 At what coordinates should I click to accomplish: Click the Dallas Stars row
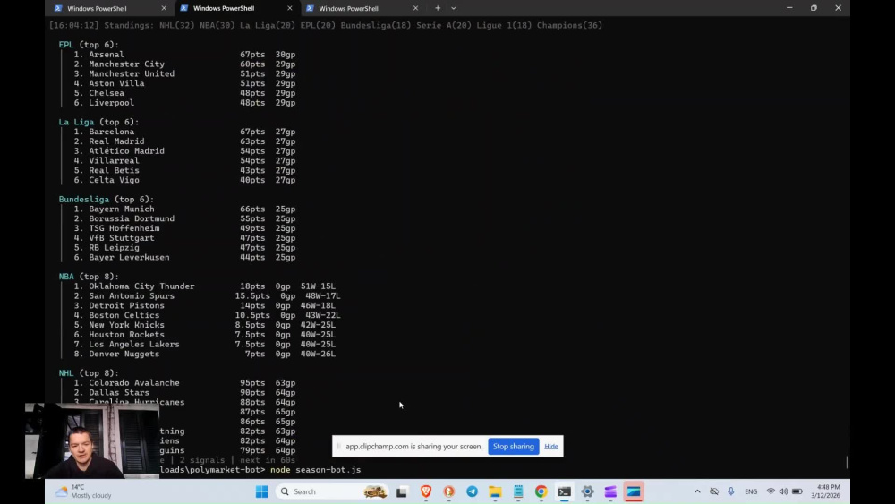(x=184, y=393)
